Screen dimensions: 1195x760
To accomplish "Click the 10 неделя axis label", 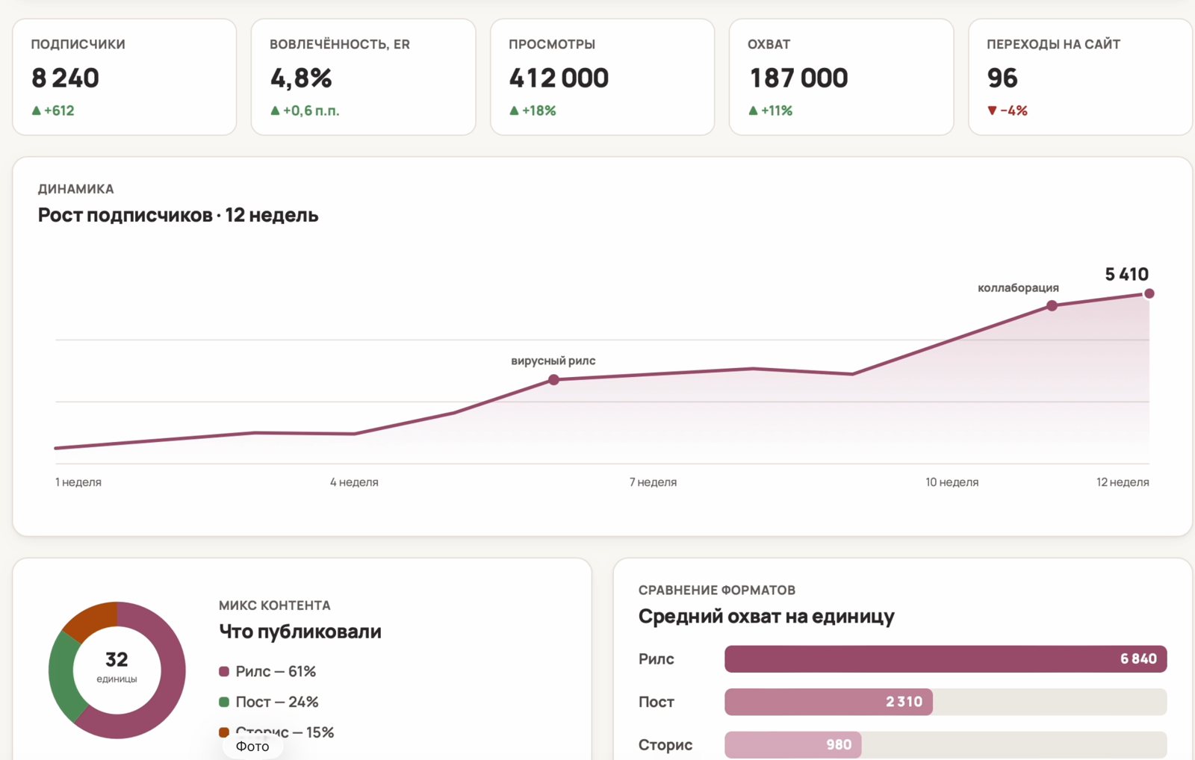I will pos(952,482).
